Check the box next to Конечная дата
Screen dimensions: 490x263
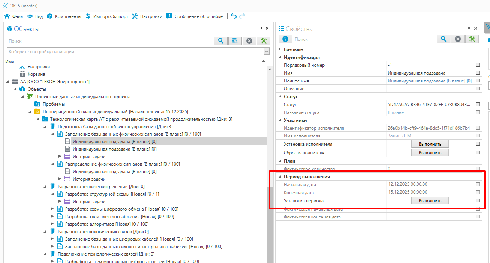pyautogui.click(x=477, y=192)
